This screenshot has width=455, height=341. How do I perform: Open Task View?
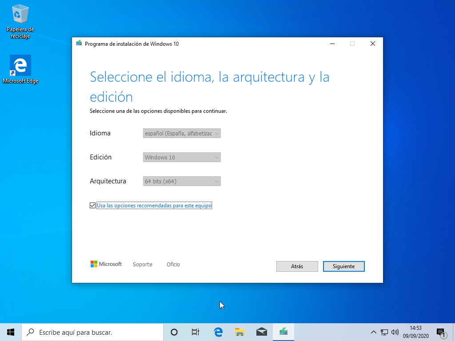coord(195,332)
